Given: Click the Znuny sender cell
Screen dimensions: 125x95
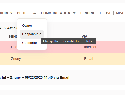Looking at the screenshot, I should click(x=16, y=59).
